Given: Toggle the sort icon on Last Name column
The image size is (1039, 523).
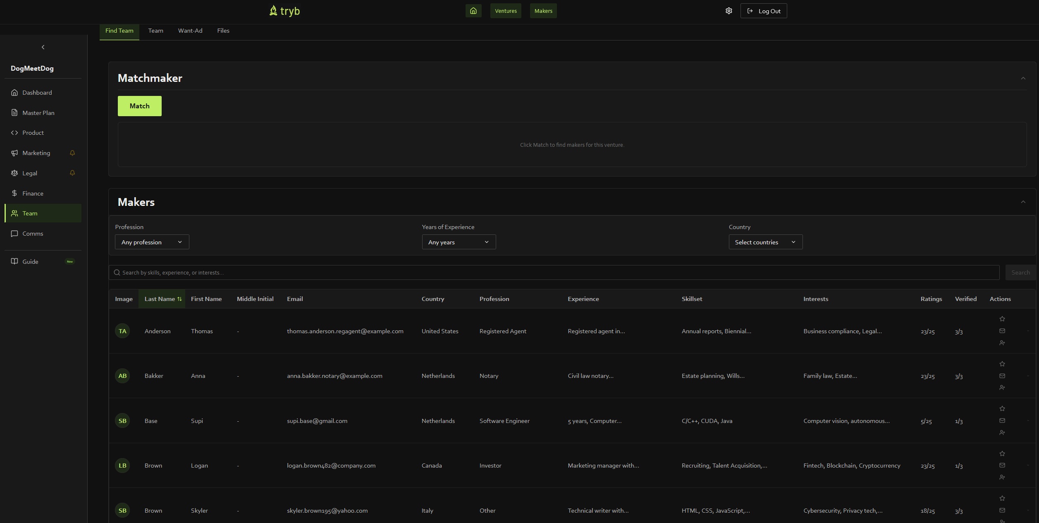Looking at the screenshot, I should tap(179, 299).
